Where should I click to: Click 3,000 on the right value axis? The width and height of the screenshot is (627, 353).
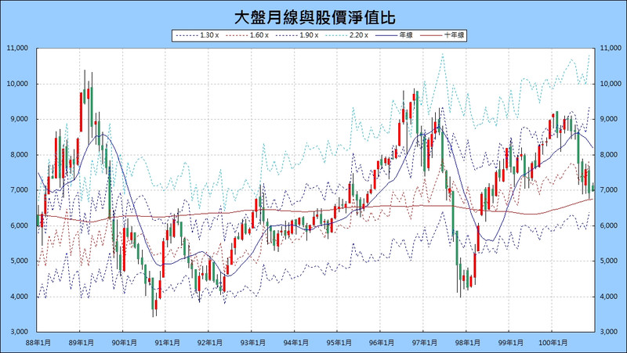pyautogui.click(x=610, y=331)
